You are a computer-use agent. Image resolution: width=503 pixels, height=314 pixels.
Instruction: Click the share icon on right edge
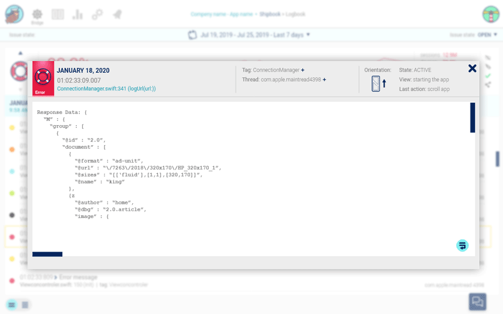click(488, 85)
